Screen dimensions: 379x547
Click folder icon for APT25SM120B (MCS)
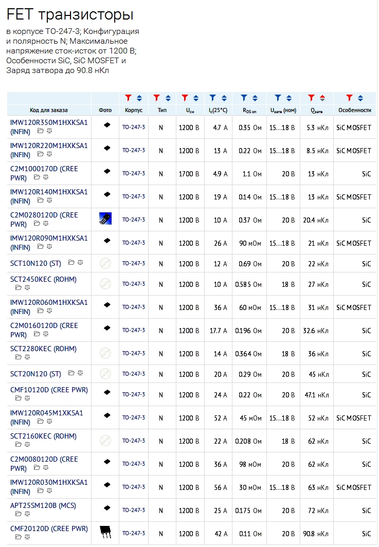pyautogui.click(x=19, y=514)
